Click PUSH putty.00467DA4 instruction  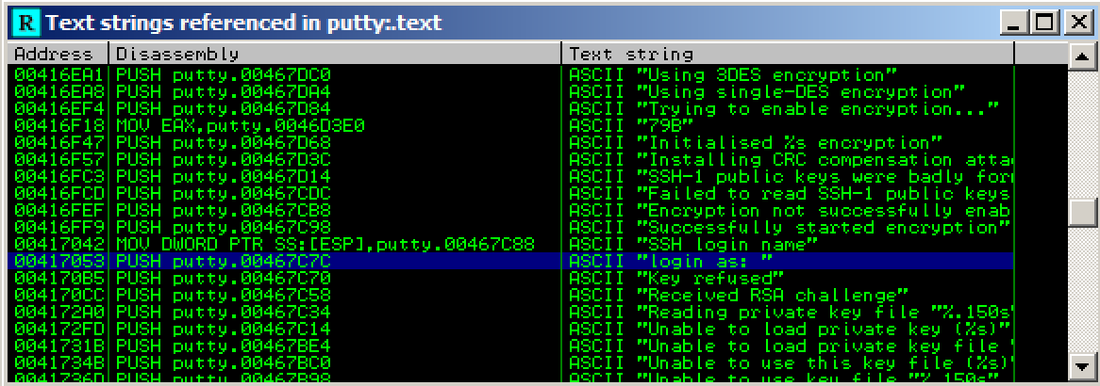(x=223, y=91)
